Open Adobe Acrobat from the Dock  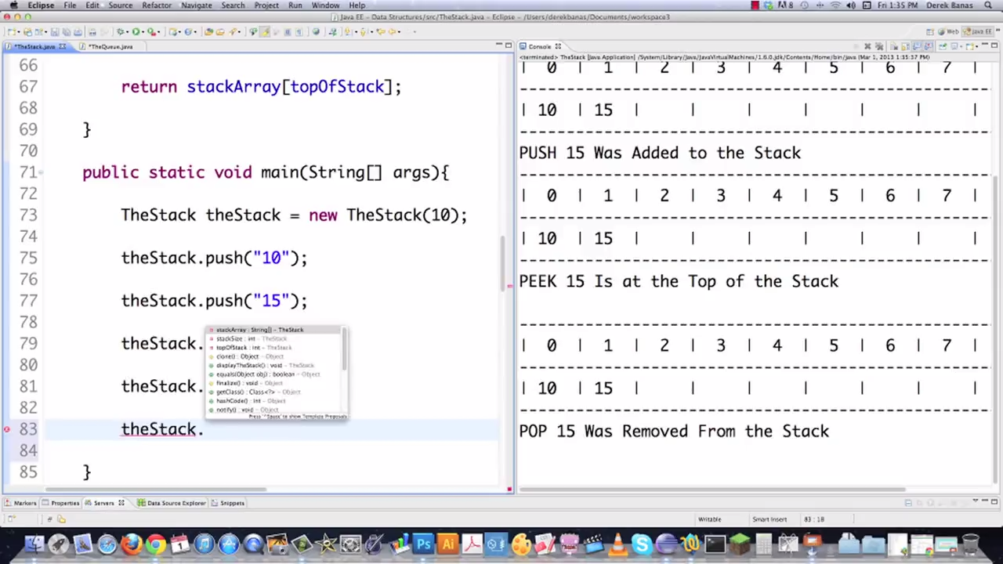coord(472,544)
